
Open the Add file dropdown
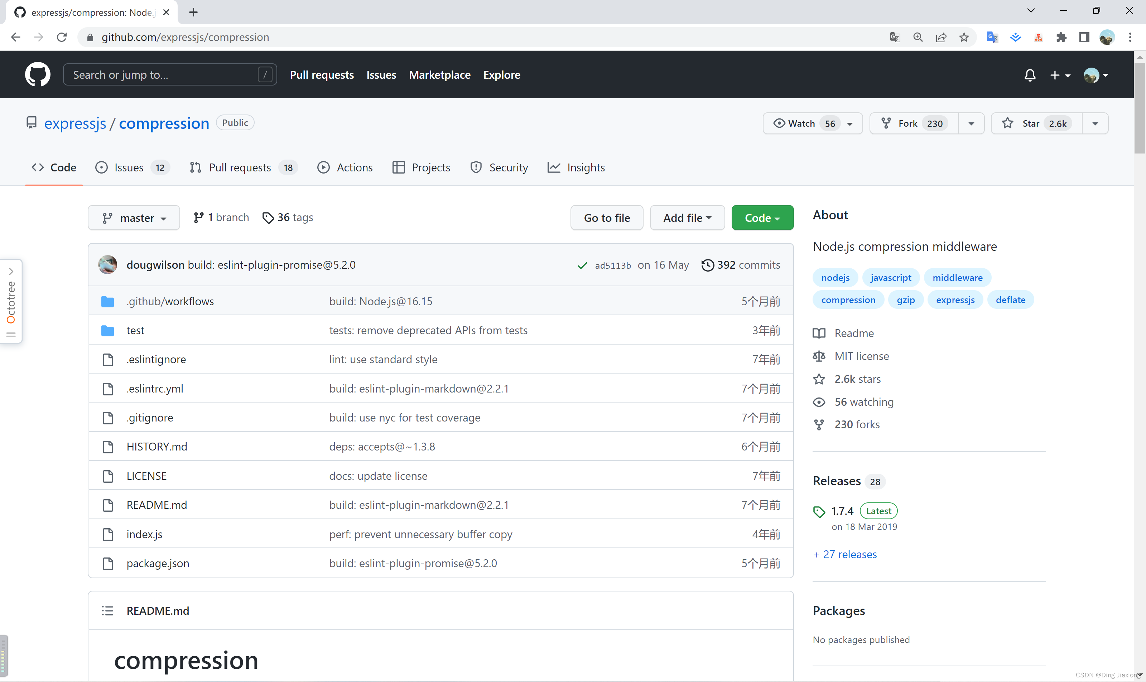click(687, 218)
